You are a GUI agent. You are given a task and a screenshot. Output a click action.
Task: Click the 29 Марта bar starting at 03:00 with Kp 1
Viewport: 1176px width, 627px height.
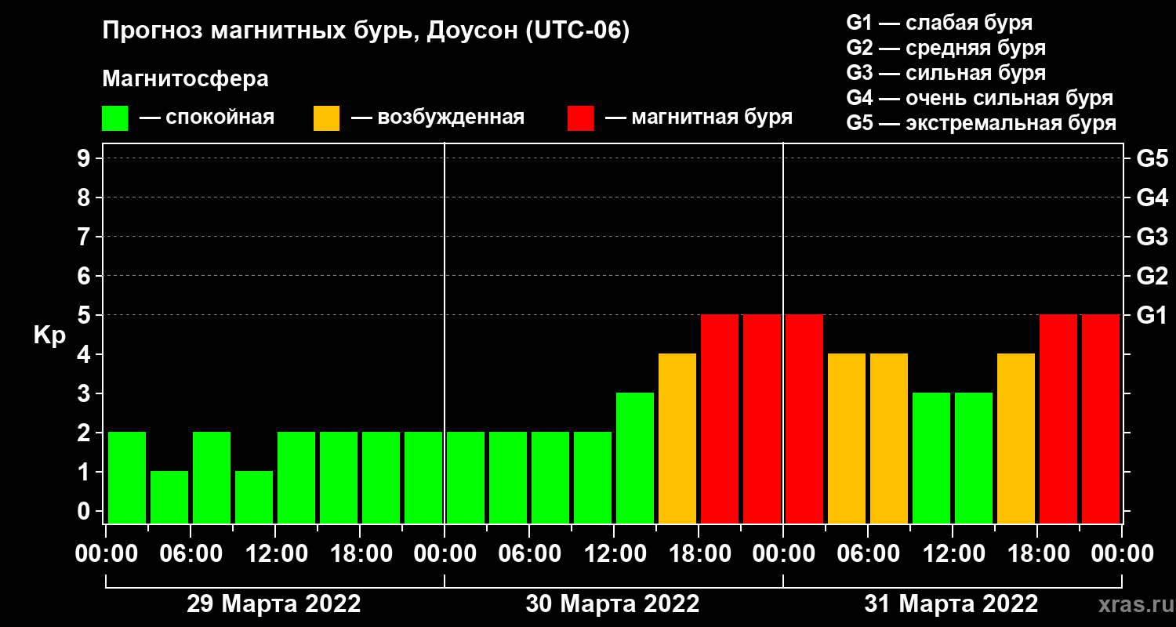coord(169,497)
